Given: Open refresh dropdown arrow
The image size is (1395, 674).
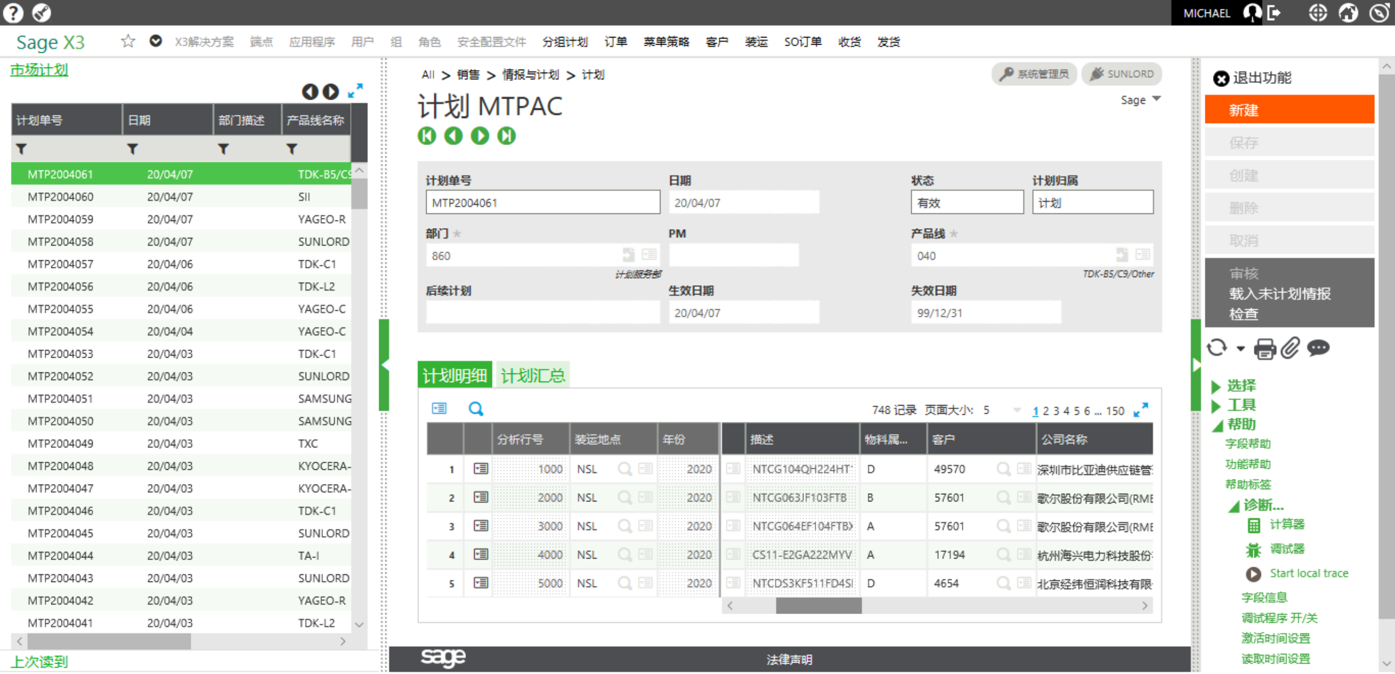Looking at the screenshot, I should (1241, 348).
